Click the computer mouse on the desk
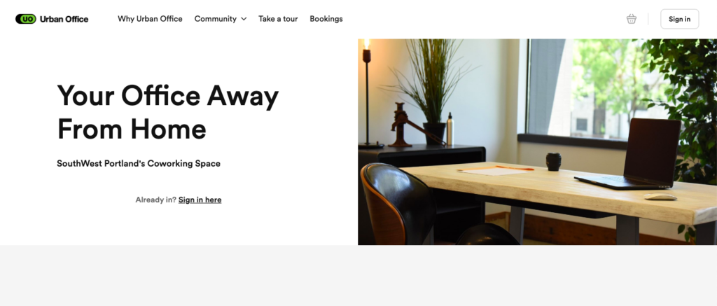 click(x=660, y=197)
